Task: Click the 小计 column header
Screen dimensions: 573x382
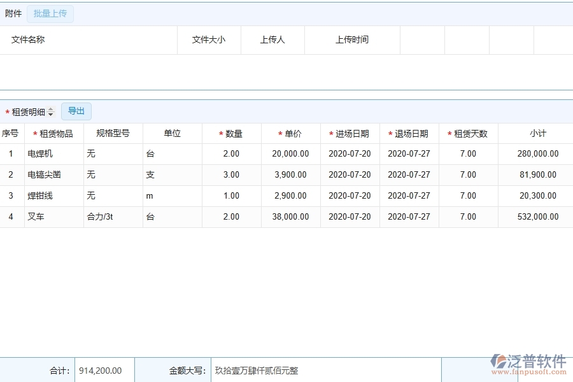Action: pos(537,134)
